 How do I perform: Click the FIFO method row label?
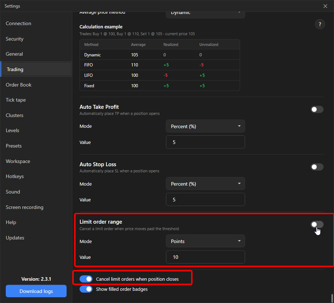[x=89, y=65]
